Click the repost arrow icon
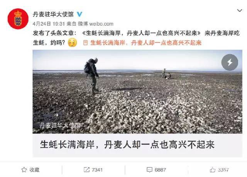This screenshot has width=247, height=177. pos(86,170)
